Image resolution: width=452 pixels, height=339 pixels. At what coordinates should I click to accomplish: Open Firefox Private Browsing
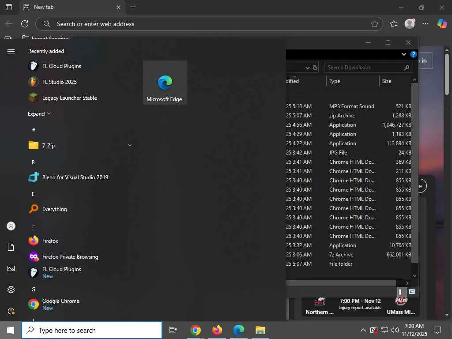click(x=64, y=256)
